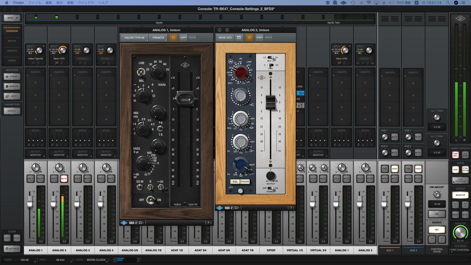Unmute the ANALOG 2 channel
Screen dimensions: 471x265
64,179
